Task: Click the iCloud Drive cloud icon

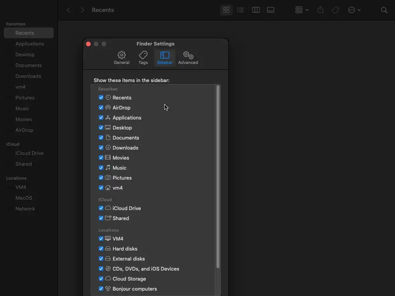Action: click(108, 208)
